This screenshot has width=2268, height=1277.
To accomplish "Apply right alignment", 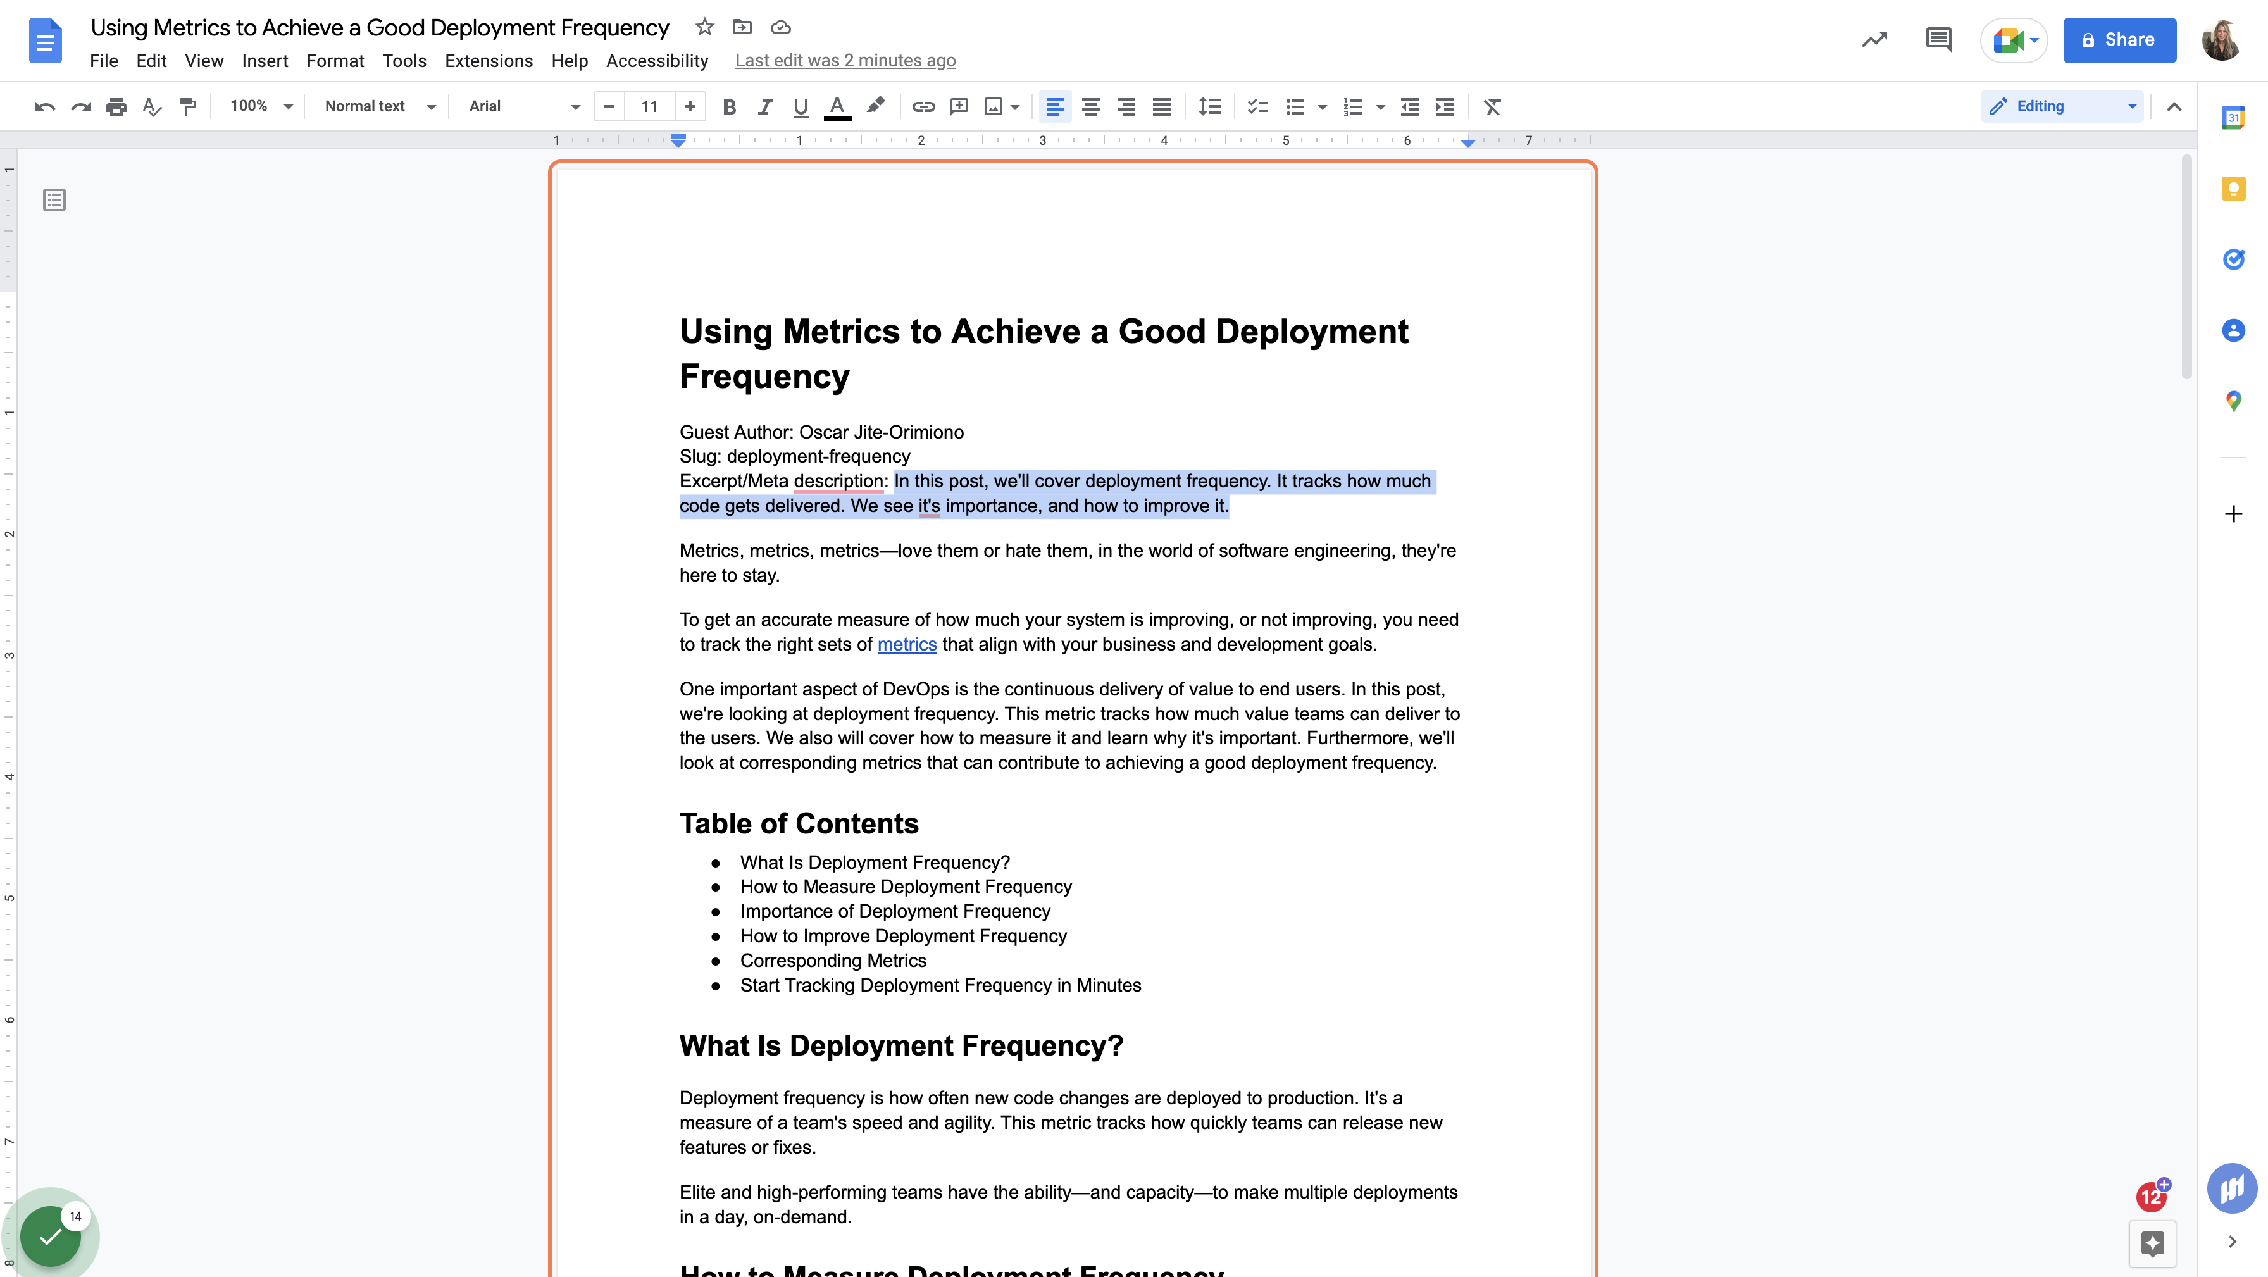I will (x=1126, y=106).
